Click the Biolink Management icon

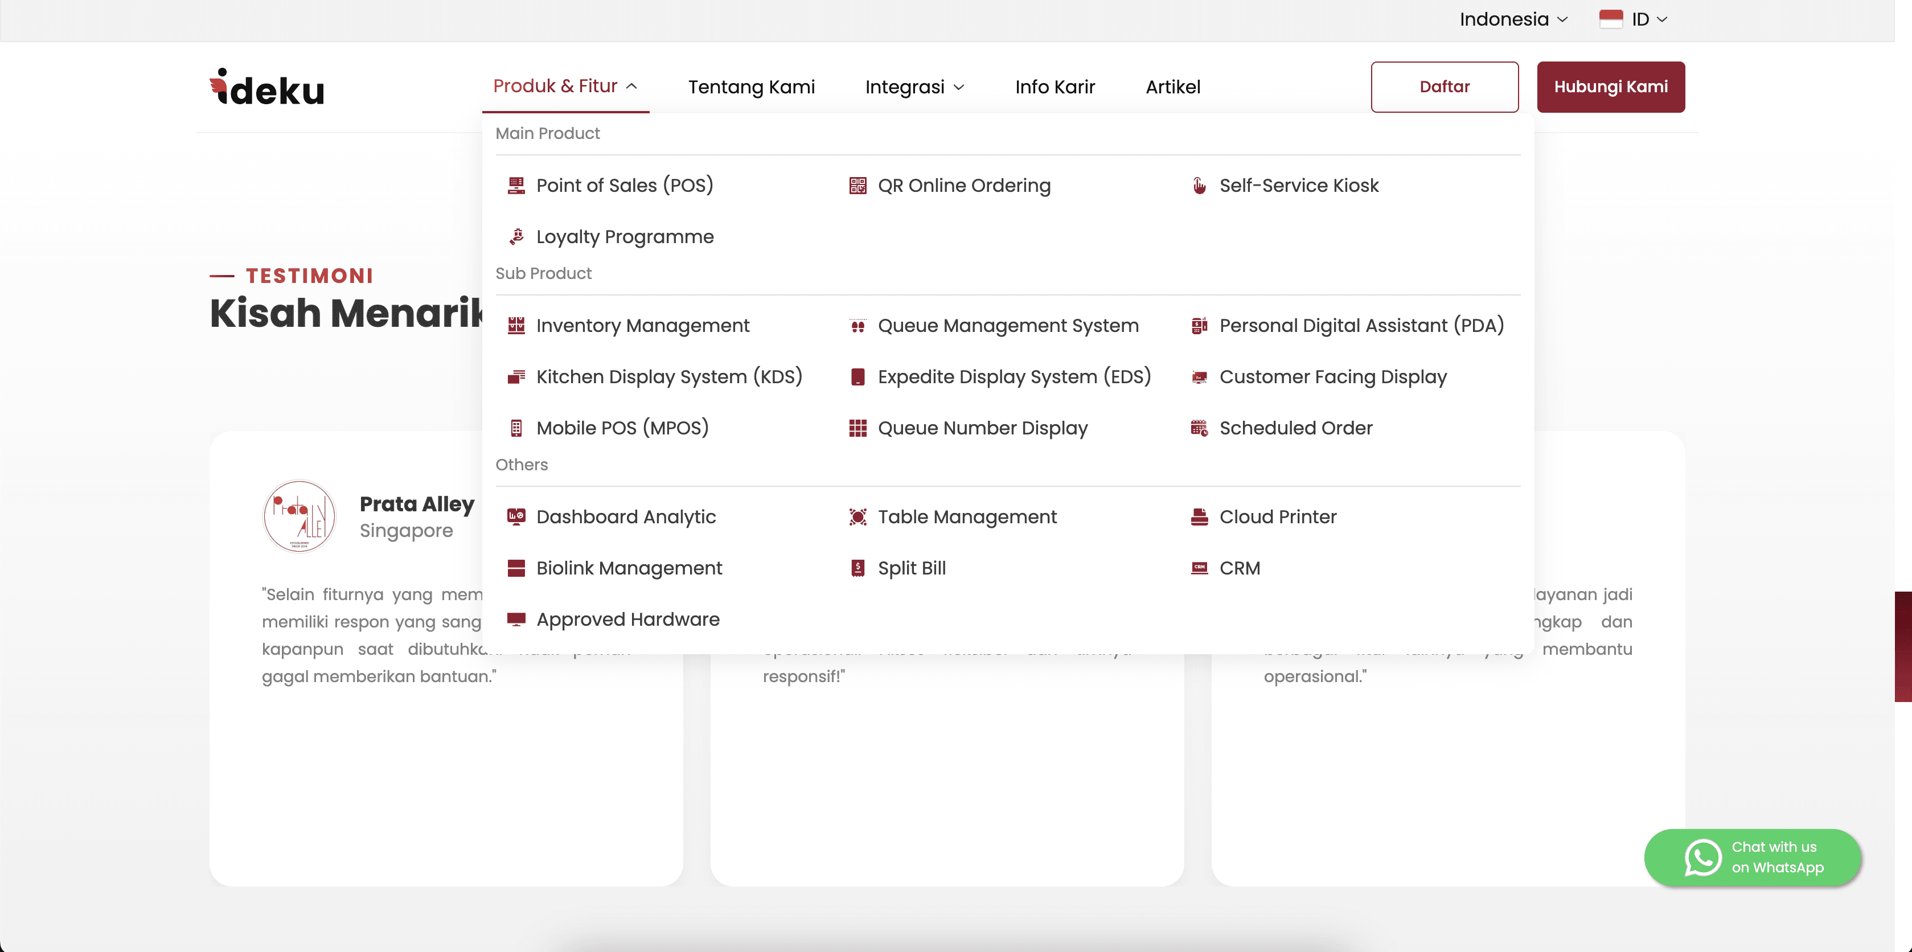516,568
